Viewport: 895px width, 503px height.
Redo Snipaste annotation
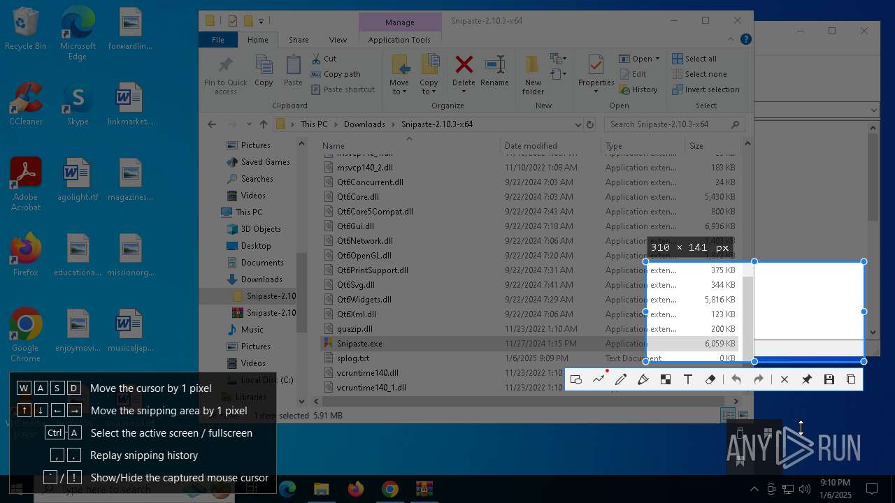(759, 379)
